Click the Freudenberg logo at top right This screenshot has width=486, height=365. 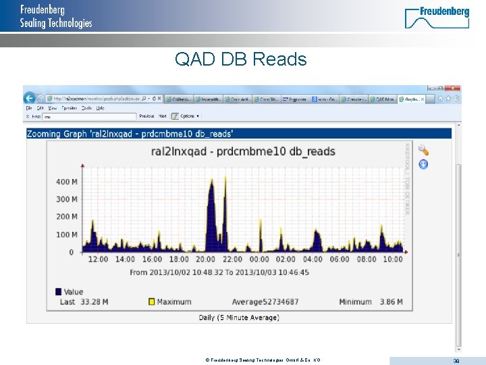[x=437, y=18]
